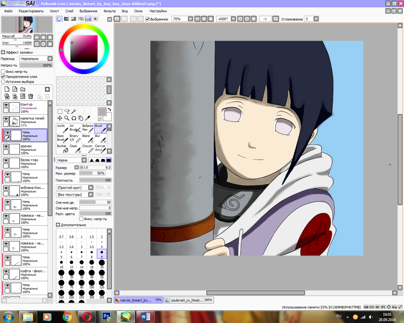Select the rectangular selection tool

[60, 111]
